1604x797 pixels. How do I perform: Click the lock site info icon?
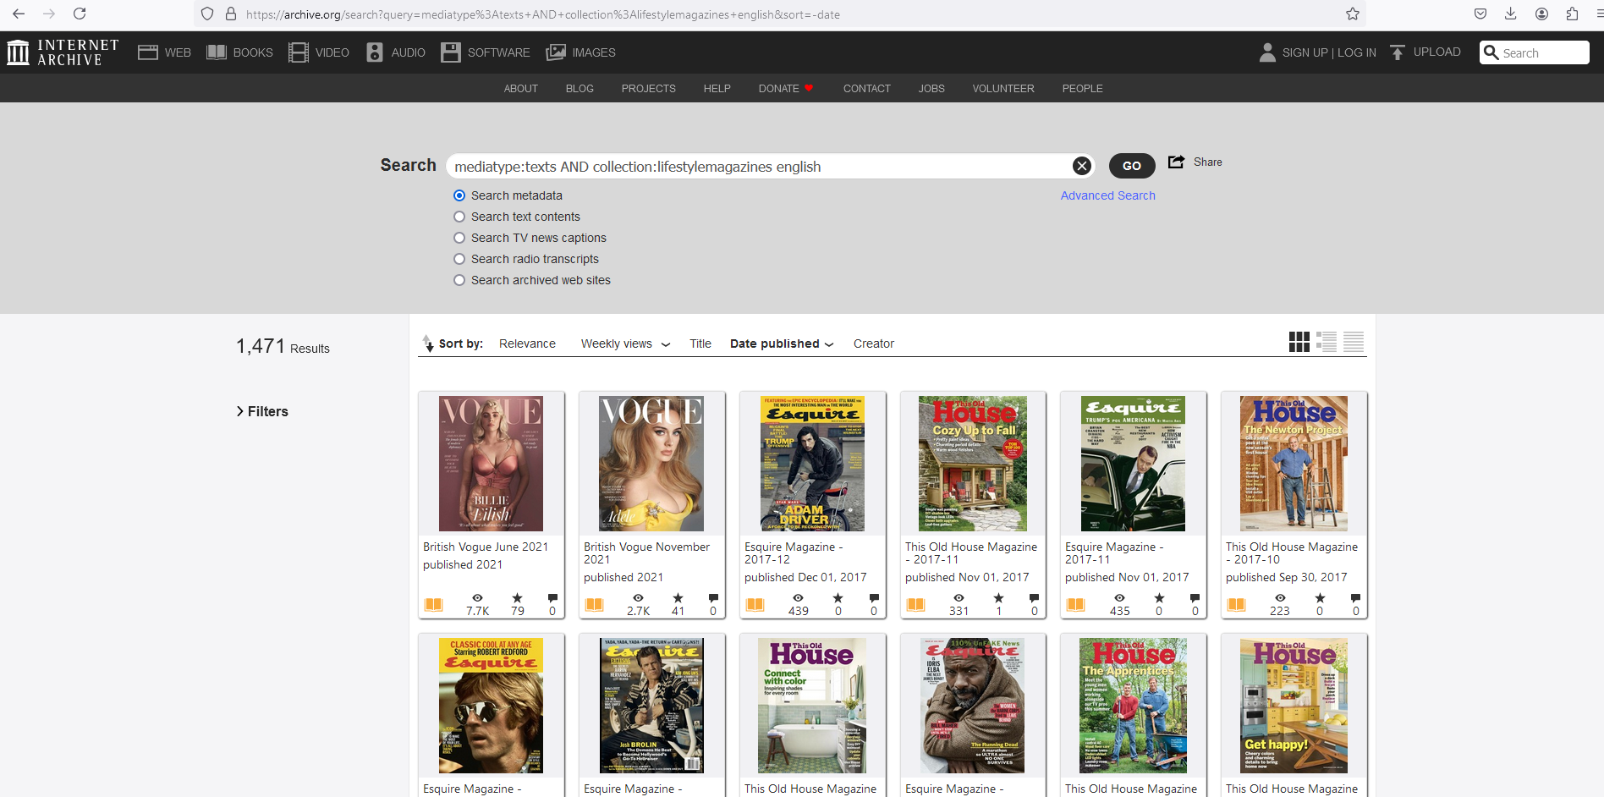pyautogui.click(x=231, y=14)
